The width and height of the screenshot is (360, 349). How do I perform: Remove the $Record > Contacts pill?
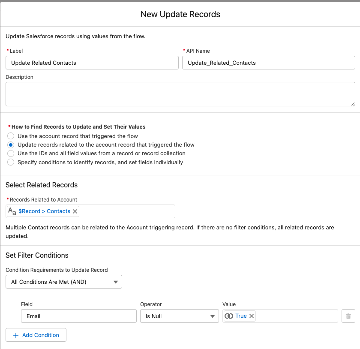[75, 211]
